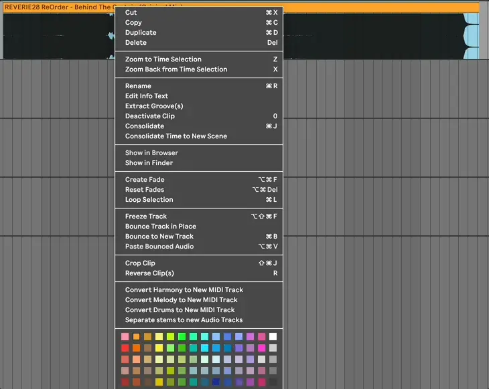Click Reverse Clip(s)
489x389 pixels.
(x=199, y=273)
